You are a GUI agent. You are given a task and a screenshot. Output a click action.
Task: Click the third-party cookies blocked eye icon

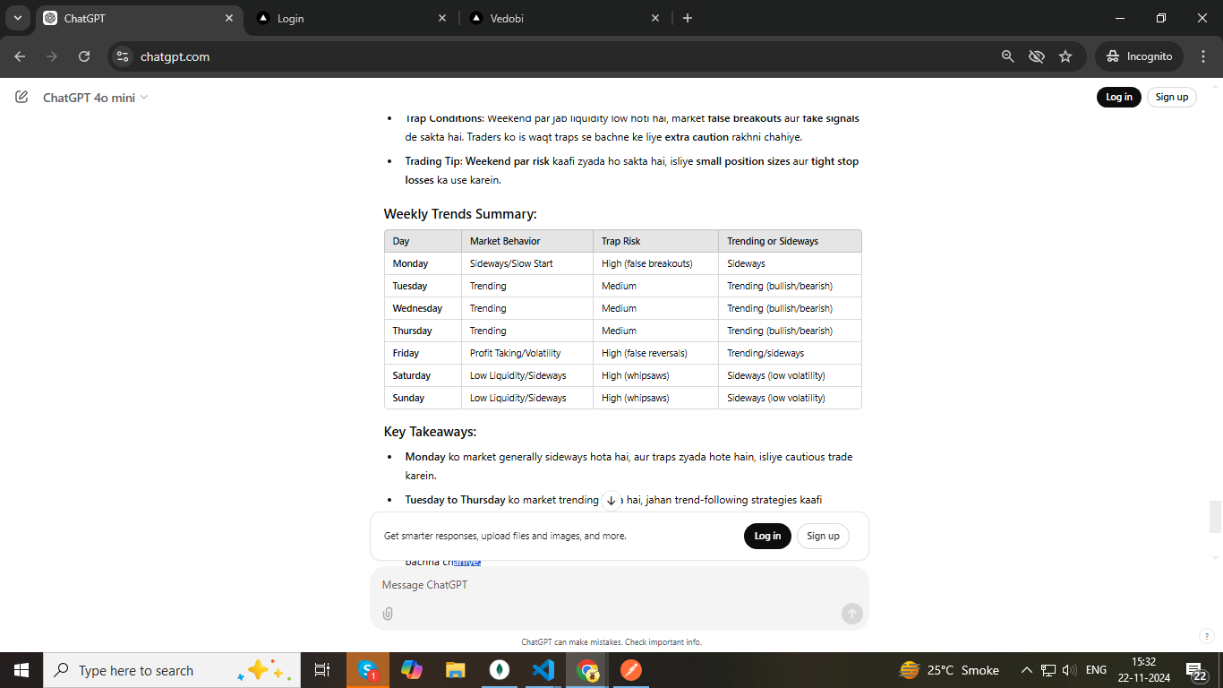(x=1037, y=56)
